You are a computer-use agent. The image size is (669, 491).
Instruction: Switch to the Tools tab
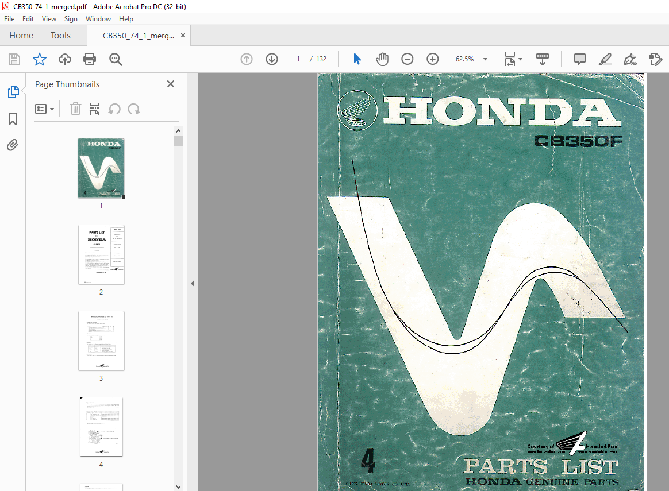[x=60, y=36]
